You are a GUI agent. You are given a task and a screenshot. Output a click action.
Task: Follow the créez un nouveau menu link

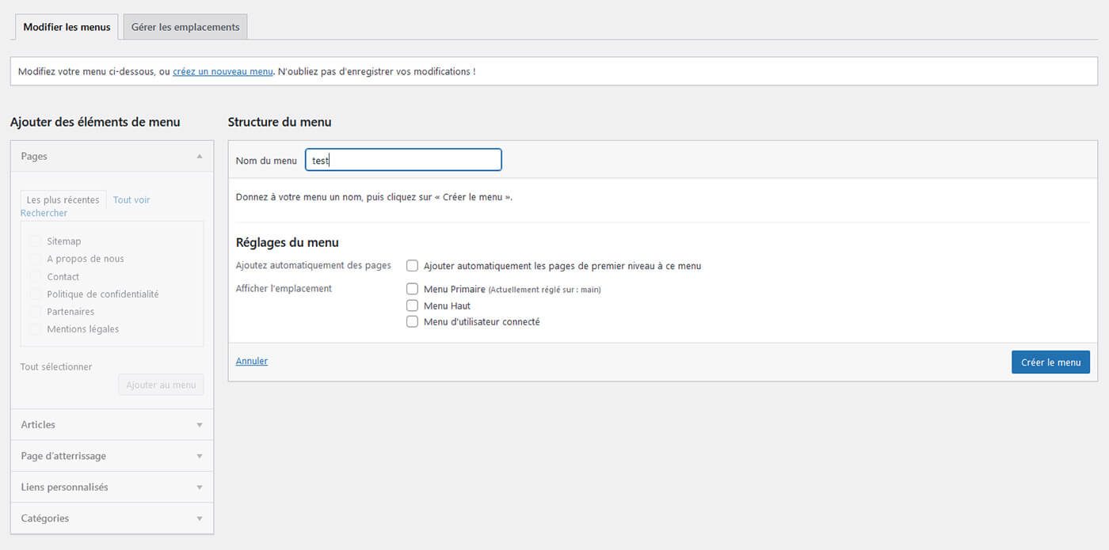[223, 71]
